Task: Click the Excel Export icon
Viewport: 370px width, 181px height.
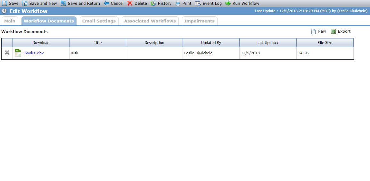Action: (333, 31)
